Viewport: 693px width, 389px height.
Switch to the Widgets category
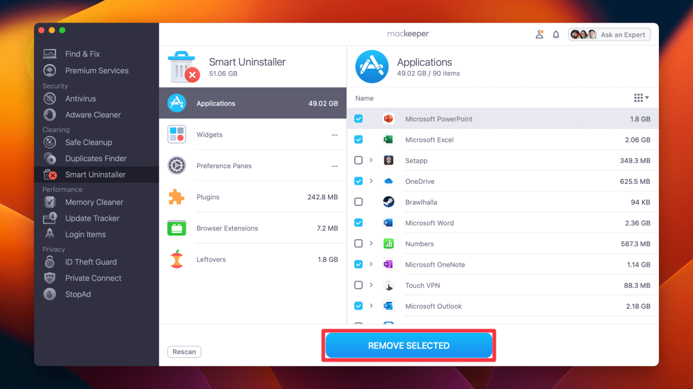click(177, 134)
